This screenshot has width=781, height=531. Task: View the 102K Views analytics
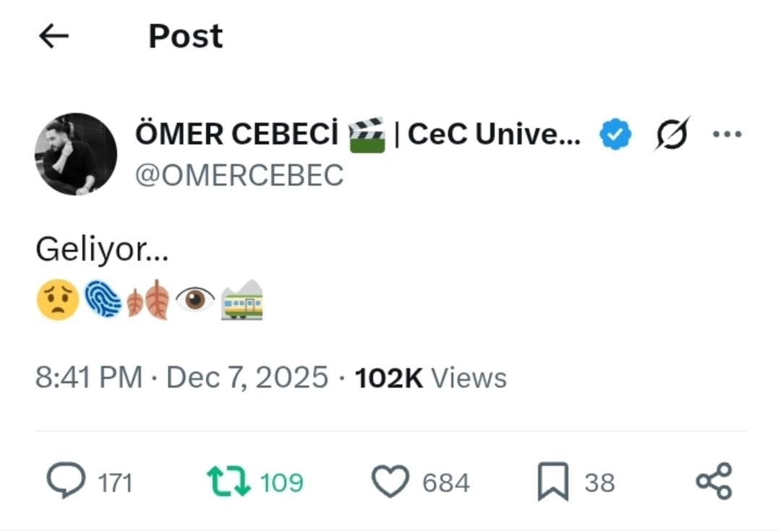(430, 378)
